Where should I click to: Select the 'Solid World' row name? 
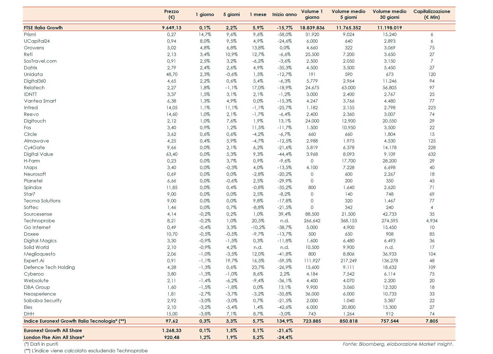36,247
